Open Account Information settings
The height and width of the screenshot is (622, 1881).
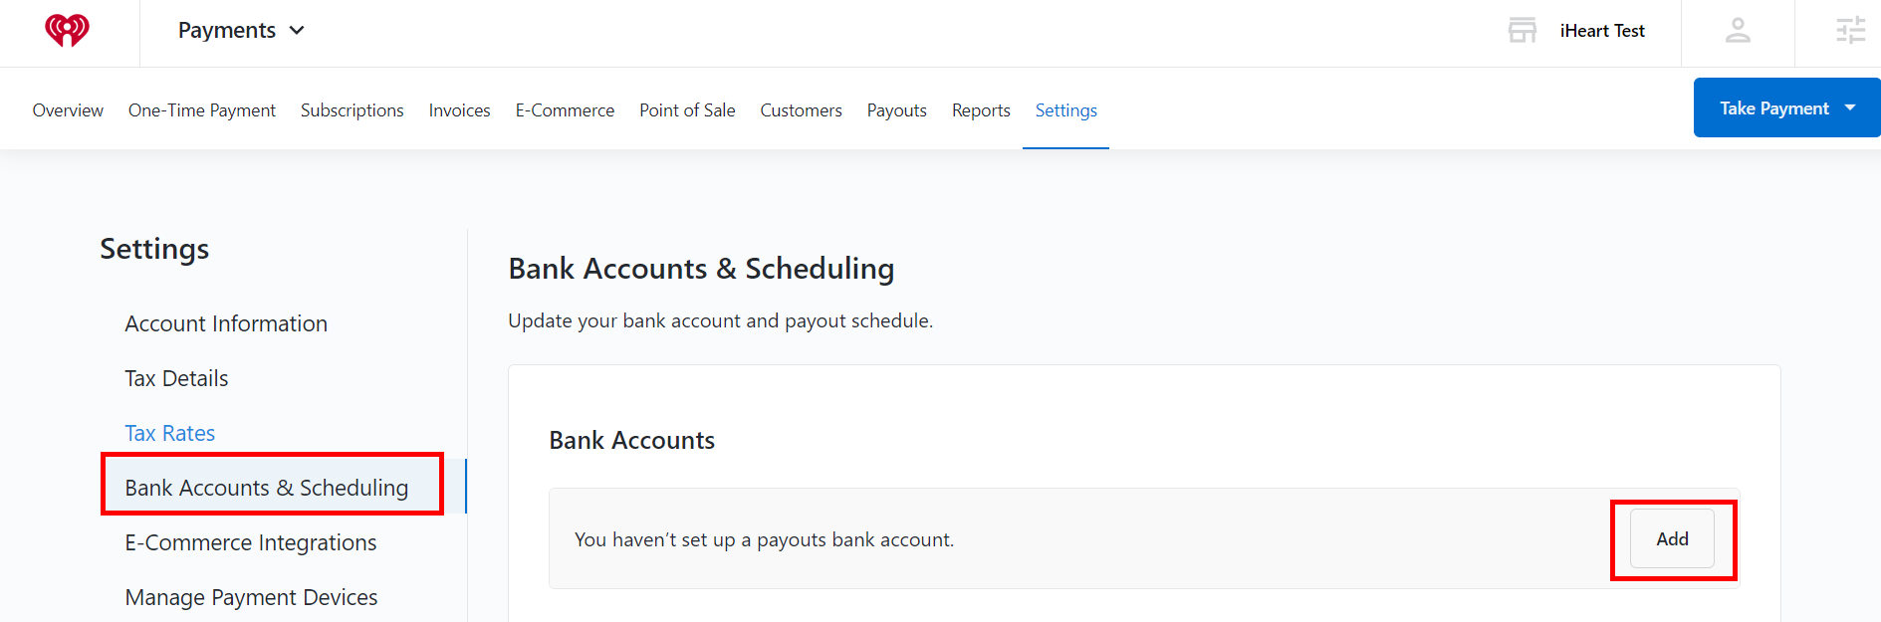coord(226,323)
